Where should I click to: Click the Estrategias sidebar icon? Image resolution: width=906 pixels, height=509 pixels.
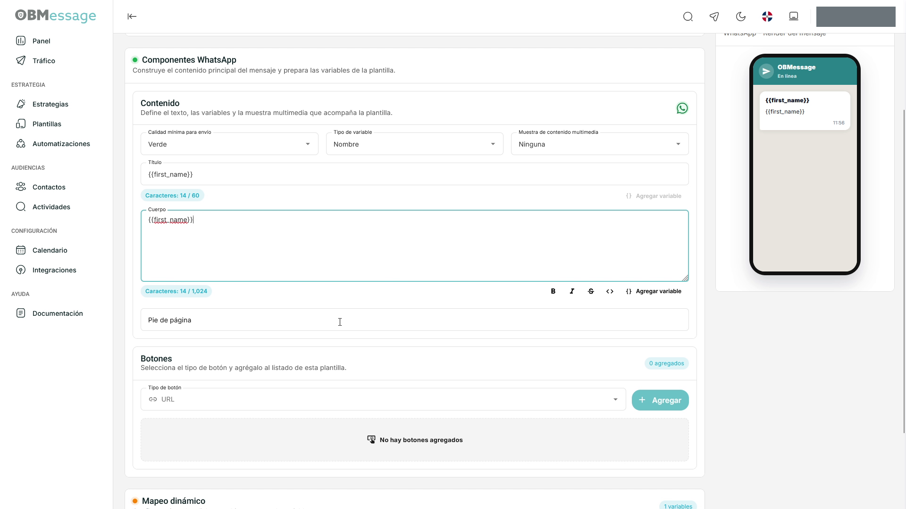click(21, 104)
